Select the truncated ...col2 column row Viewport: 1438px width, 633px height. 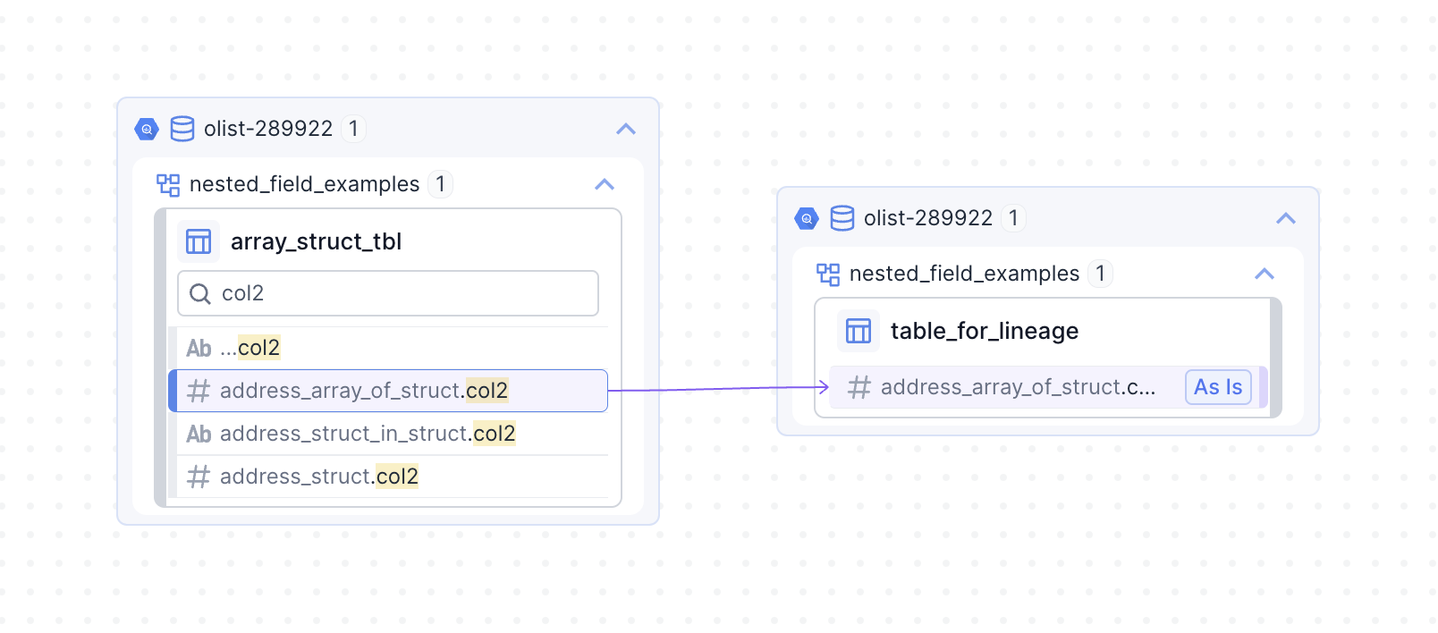[x=250, y=348]
